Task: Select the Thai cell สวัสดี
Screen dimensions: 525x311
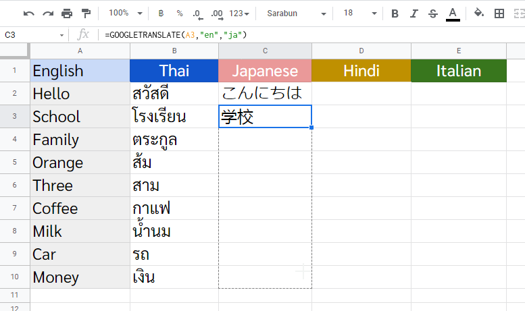Action: (x=174, y=94)
